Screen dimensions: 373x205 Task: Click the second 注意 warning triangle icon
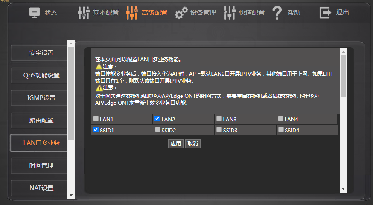[x=99, y=88]
